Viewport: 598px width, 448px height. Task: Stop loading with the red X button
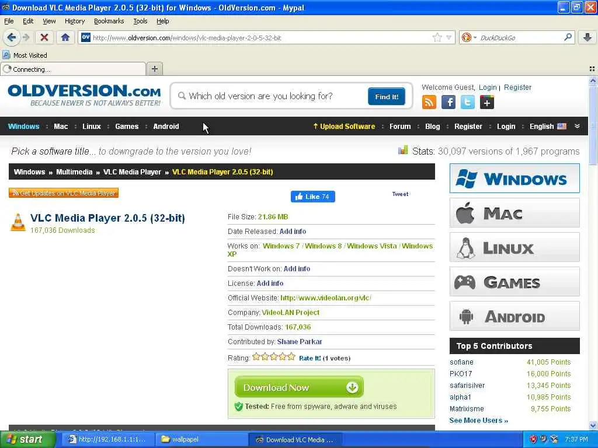pyautogui.click(x=44, y=37)
